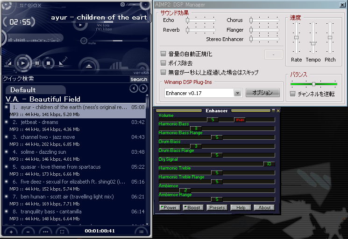Click the small play indicator under the title

(x=80, y=25)
